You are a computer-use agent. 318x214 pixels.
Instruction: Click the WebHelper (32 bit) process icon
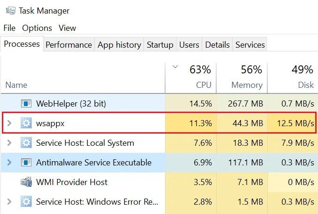(26, 104)
